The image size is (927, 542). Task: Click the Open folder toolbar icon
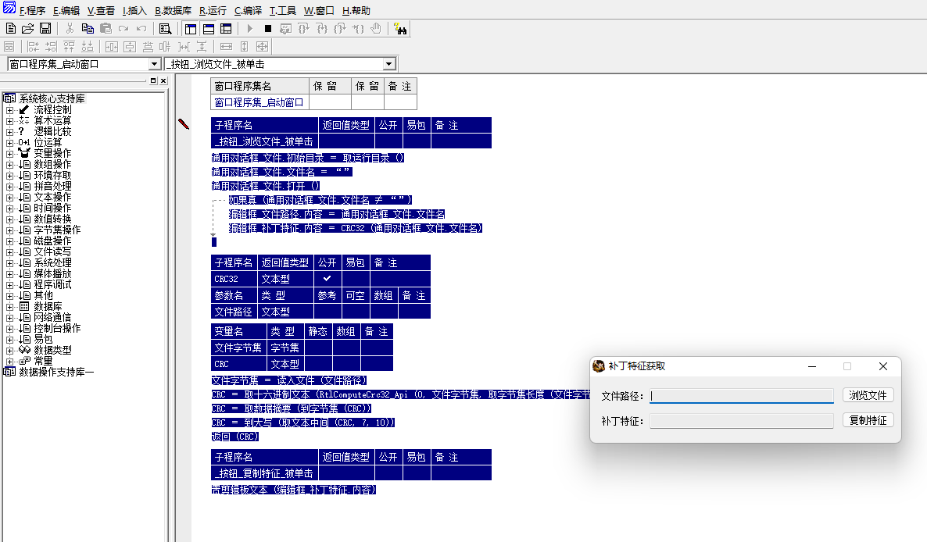coord(28,29)
